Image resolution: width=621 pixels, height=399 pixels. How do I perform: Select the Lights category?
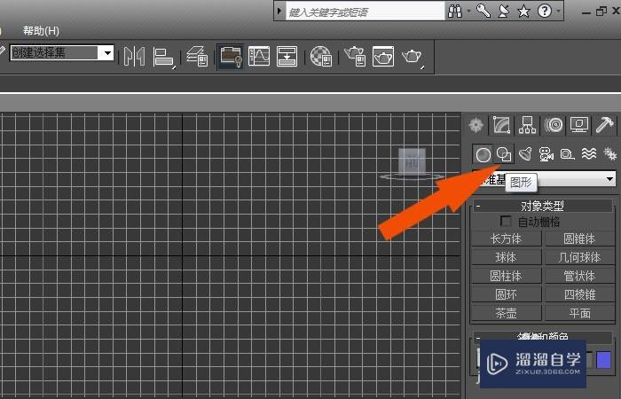click(x=525, y=154)
